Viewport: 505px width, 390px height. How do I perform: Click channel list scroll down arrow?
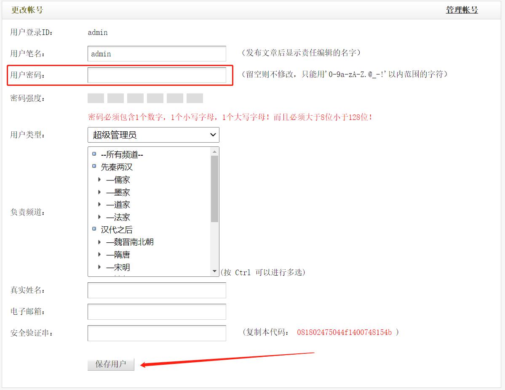point(214,272)
